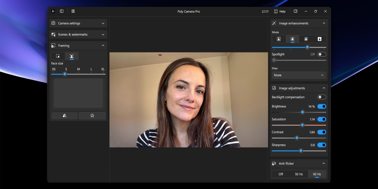Click the rotate image button
This screenshot has width=378, height=189.
[92, 115]
